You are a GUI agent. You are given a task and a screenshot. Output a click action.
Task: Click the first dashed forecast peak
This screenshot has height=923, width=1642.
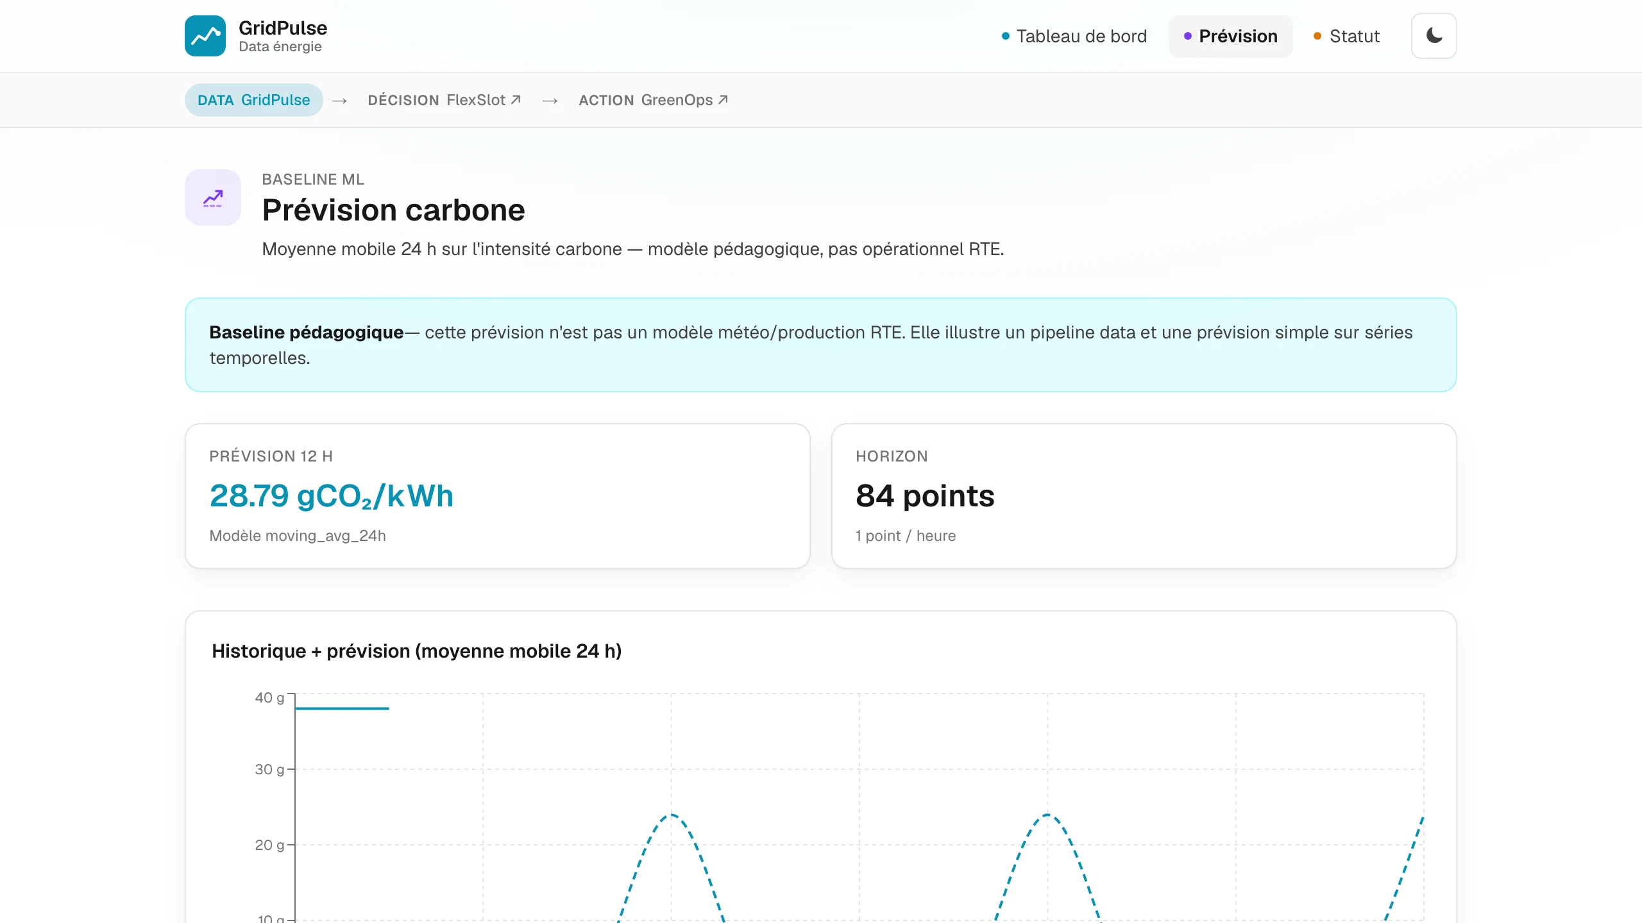(671, 815)
